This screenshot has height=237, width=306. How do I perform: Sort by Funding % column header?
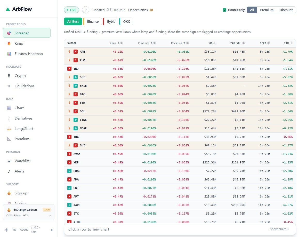pyautogui.click(x=145, y=43)
